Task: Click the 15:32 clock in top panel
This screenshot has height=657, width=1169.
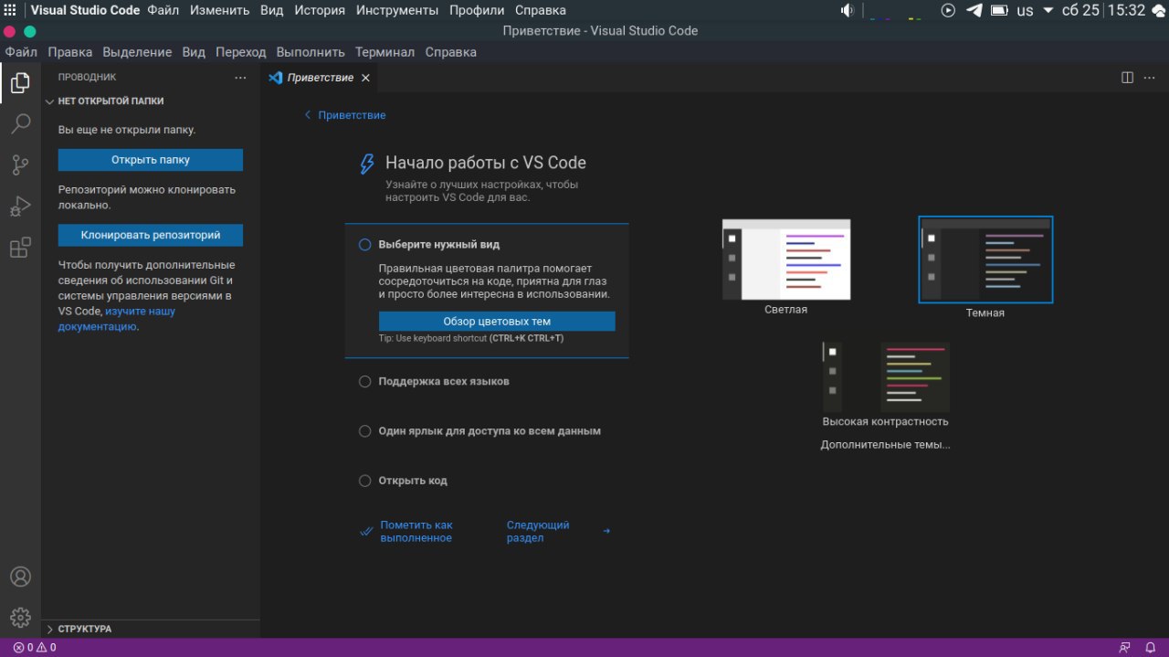Action: (x=1126, y=10)
